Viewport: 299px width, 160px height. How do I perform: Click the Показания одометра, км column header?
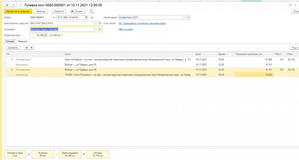pyautogui.click(x=254, y=54)
